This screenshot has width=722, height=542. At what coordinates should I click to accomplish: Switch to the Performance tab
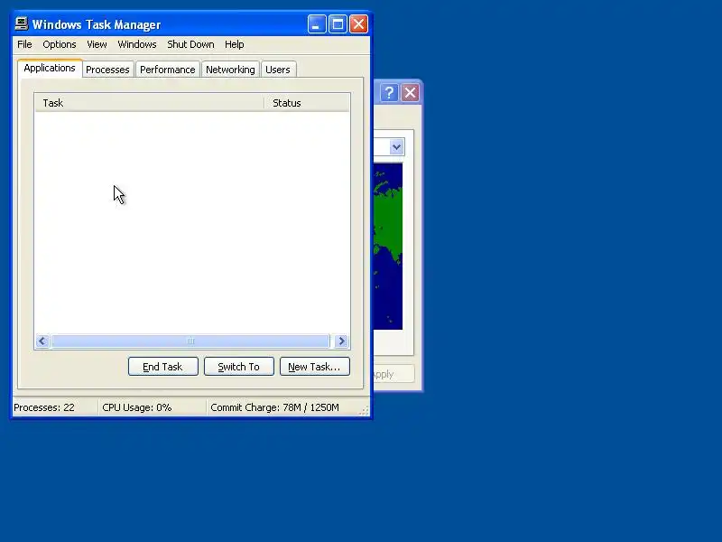coord(168,70)
